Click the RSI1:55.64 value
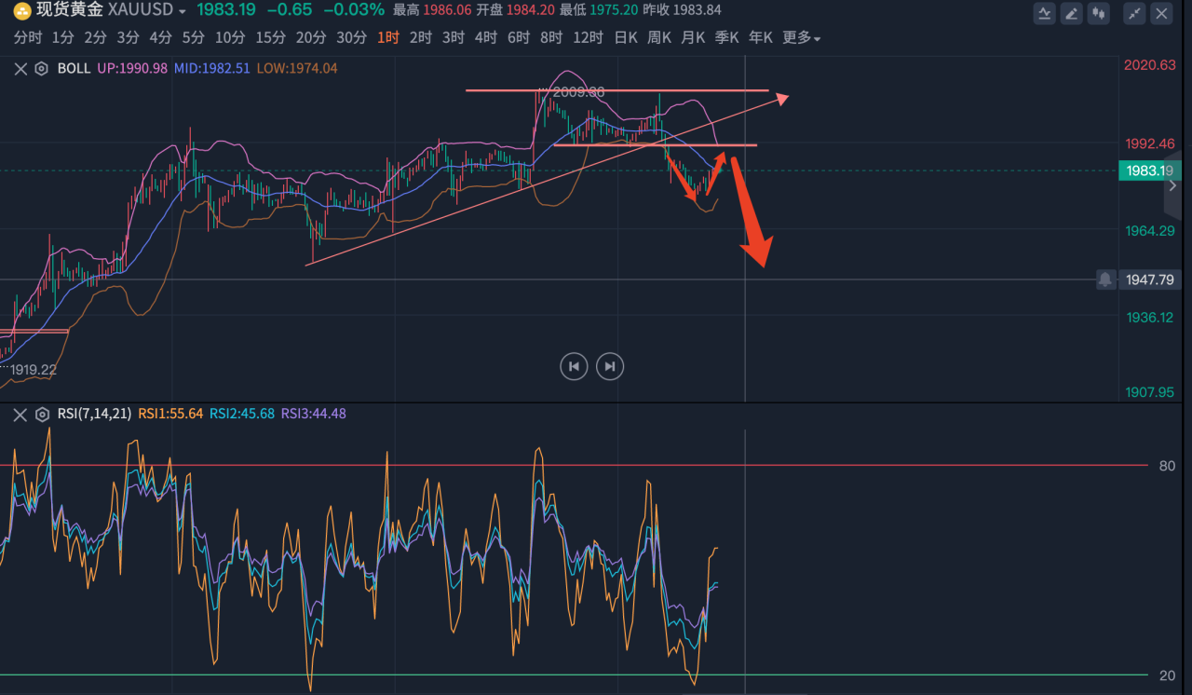This screenshot has height=695, width=1192. coord(170,415)
